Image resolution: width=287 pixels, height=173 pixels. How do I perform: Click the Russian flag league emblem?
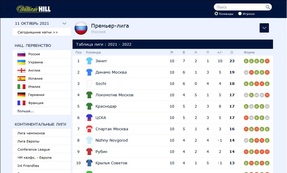(81, 28)
